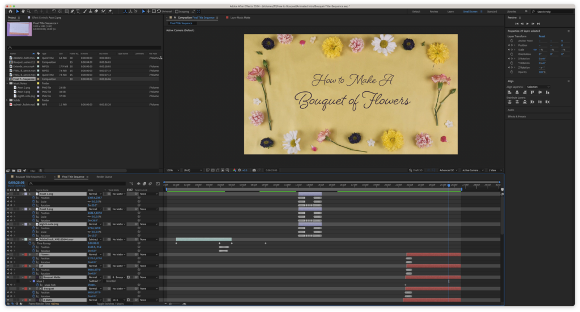Click Reset in Layer Transform
The height and width of the screenshot is (312, 580).
pos(542,36)
